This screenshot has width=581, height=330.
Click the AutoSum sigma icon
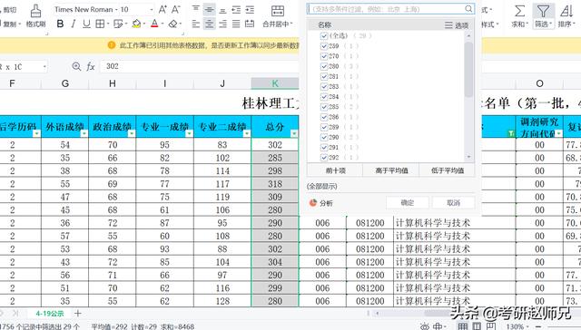[519, 11]
